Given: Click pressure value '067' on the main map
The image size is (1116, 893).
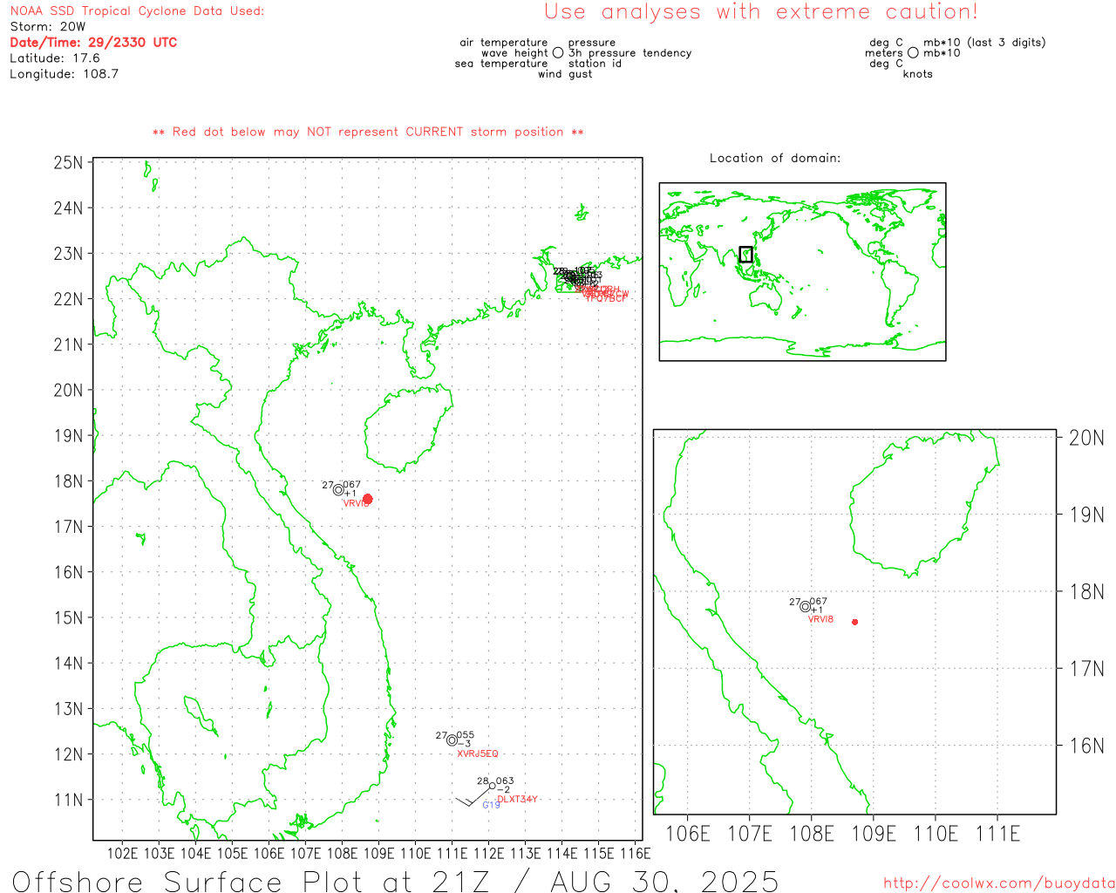Looking at the screenshot, I should coord(351,485).
